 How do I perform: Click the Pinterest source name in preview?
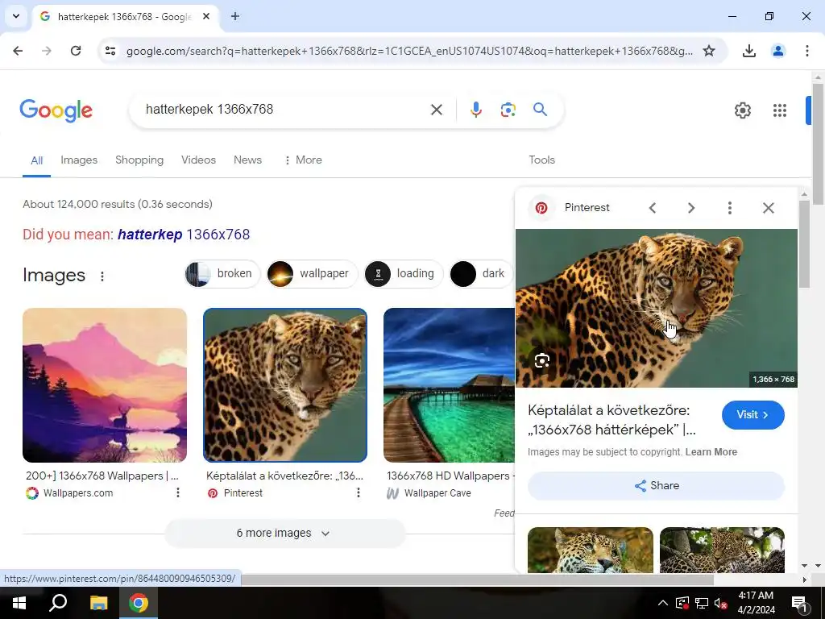(x=587, y=207)
